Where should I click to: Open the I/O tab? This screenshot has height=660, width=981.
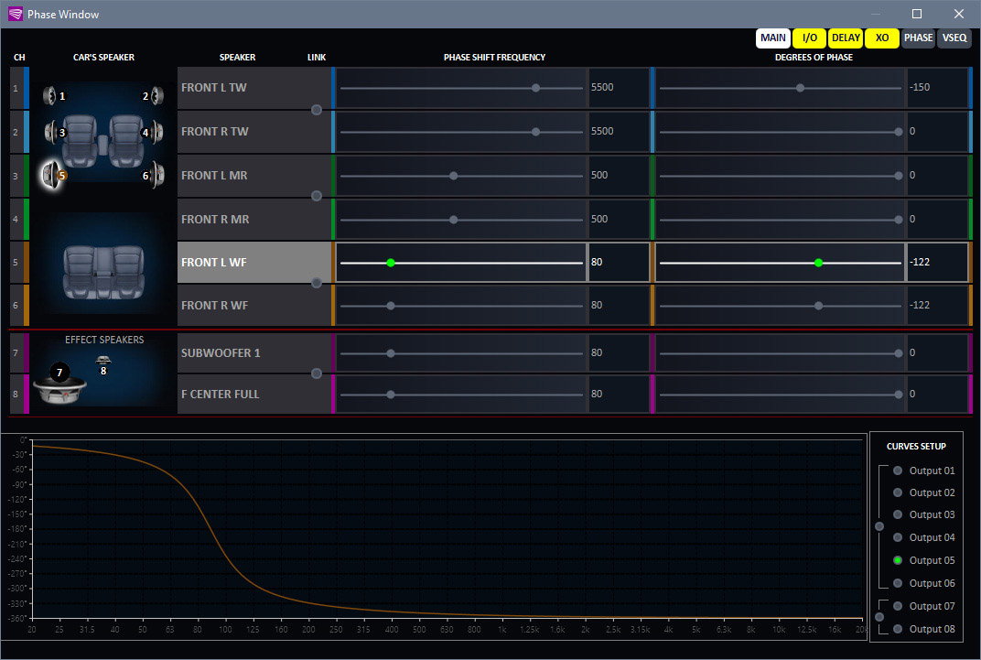810,38
